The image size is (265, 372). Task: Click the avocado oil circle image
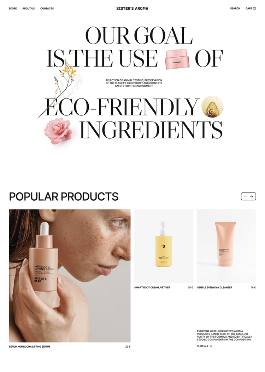tap(212, 107)
